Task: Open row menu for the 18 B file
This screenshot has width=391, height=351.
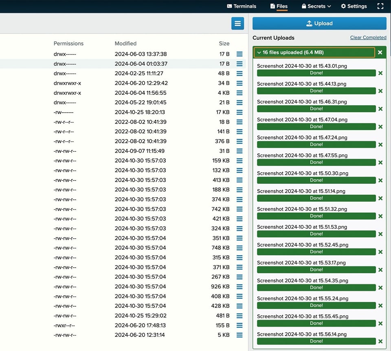Action: click(239, 122)
